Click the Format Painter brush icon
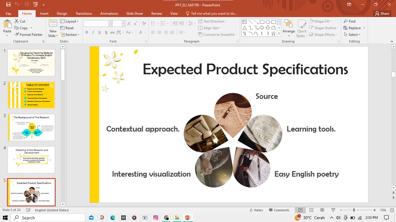This screenshot has height=222, width=396. (x=16, y=35)
